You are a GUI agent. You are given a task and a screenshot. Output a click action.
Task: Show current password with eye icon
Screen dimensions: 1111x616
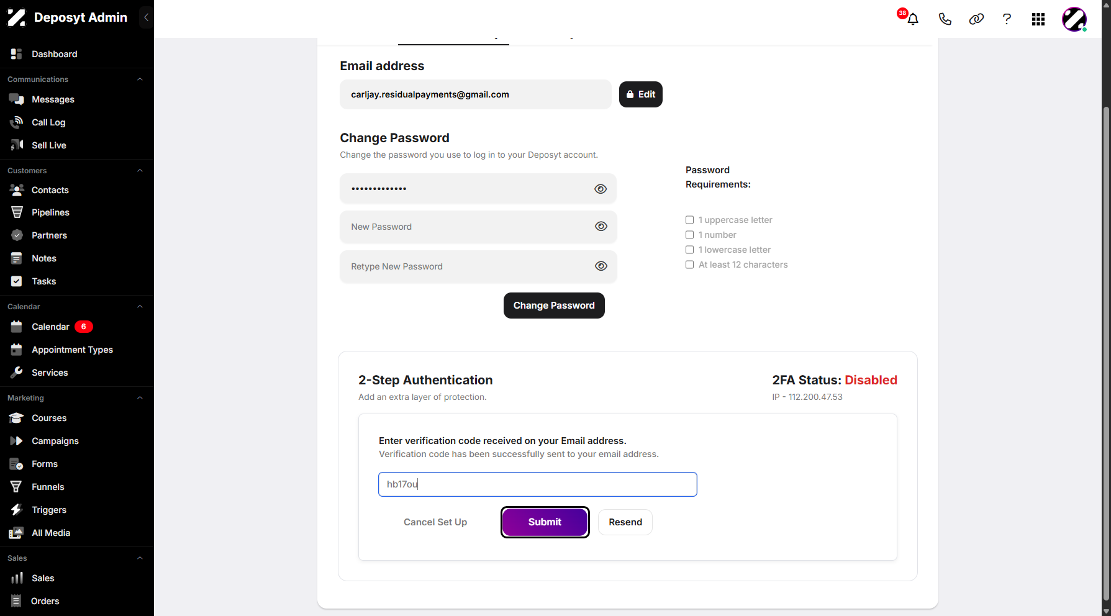click(601, 189)
